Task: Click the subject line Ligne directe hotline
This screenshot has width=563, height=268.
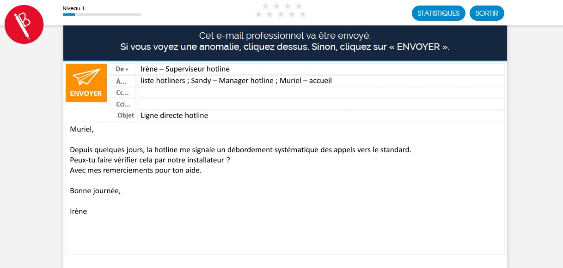Action: point(174,115)
